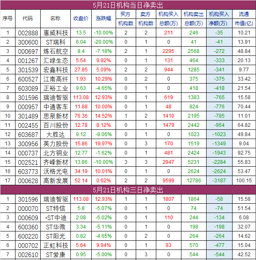256x260 pixels.
Task: Select stock name 北方铜业
Action: 56,153
